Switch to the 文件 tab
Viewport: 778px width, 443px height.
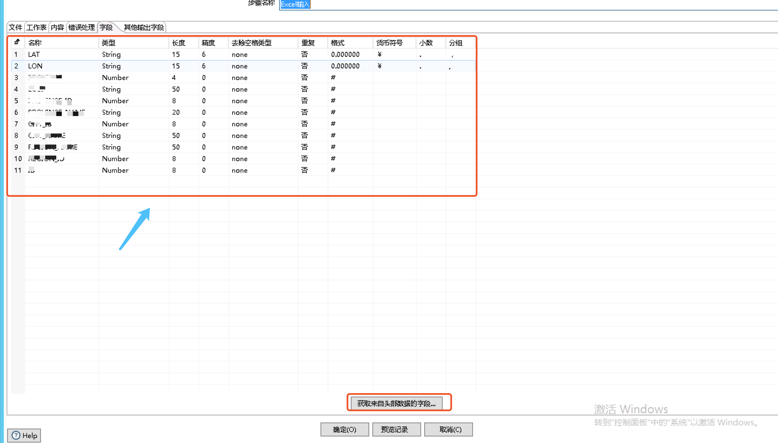point(15,27)
